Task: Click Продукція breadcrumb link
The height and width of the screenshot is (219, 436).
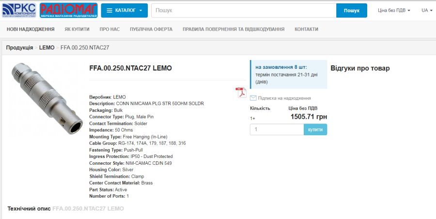Action: 19,47
